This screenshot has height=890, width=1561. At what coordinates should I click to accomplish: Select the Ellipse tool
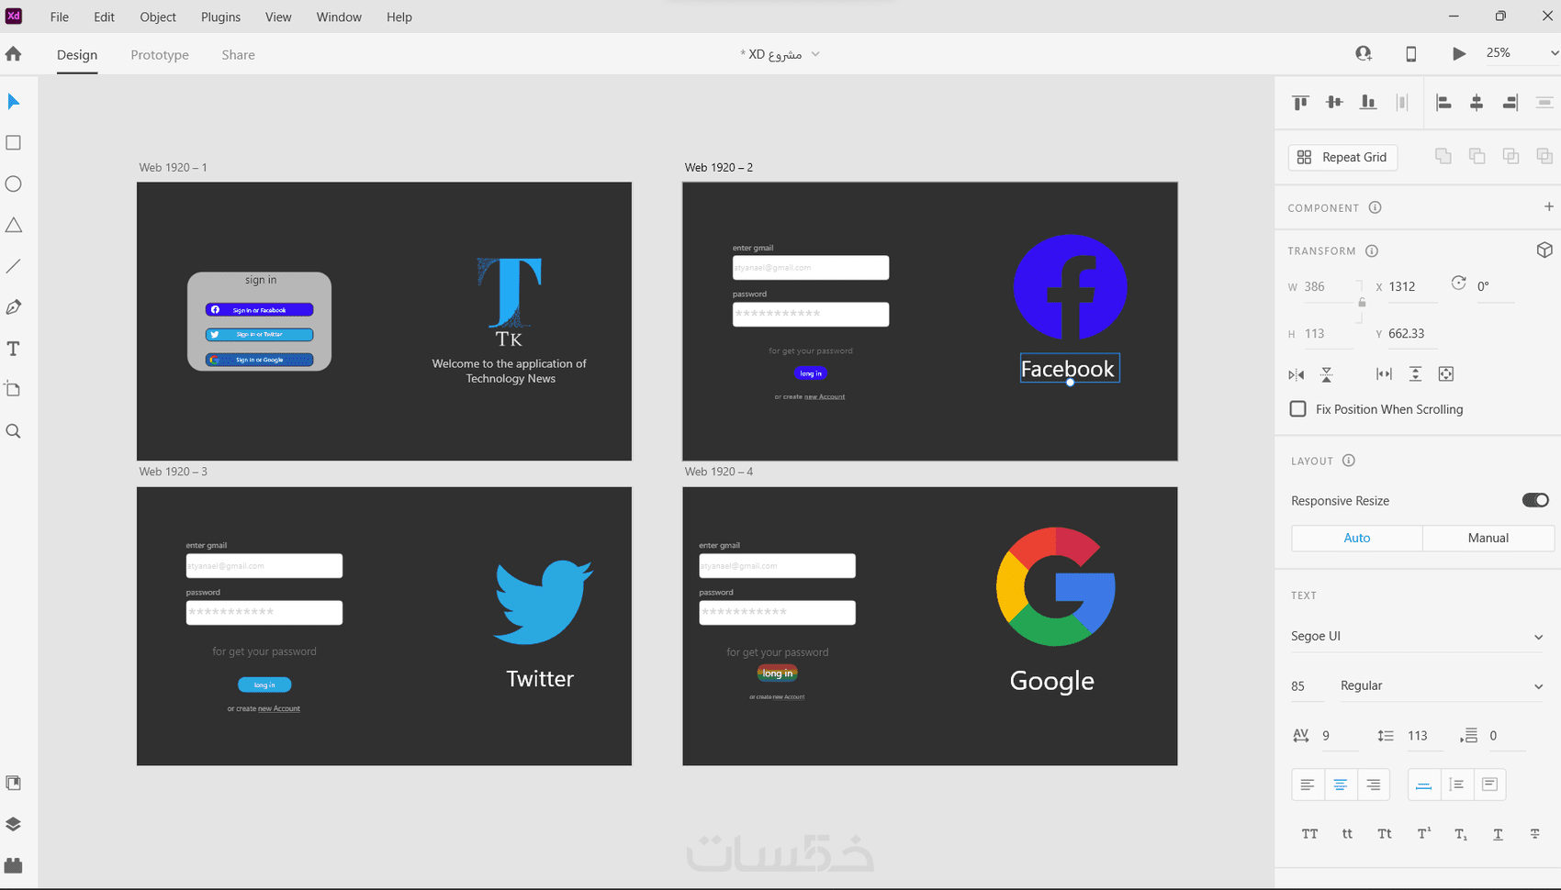(14, 184)
